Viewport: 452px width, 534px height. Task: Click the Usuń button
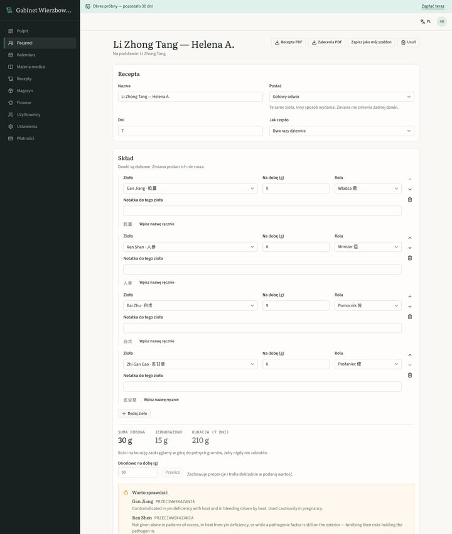[x=408, y=42]
